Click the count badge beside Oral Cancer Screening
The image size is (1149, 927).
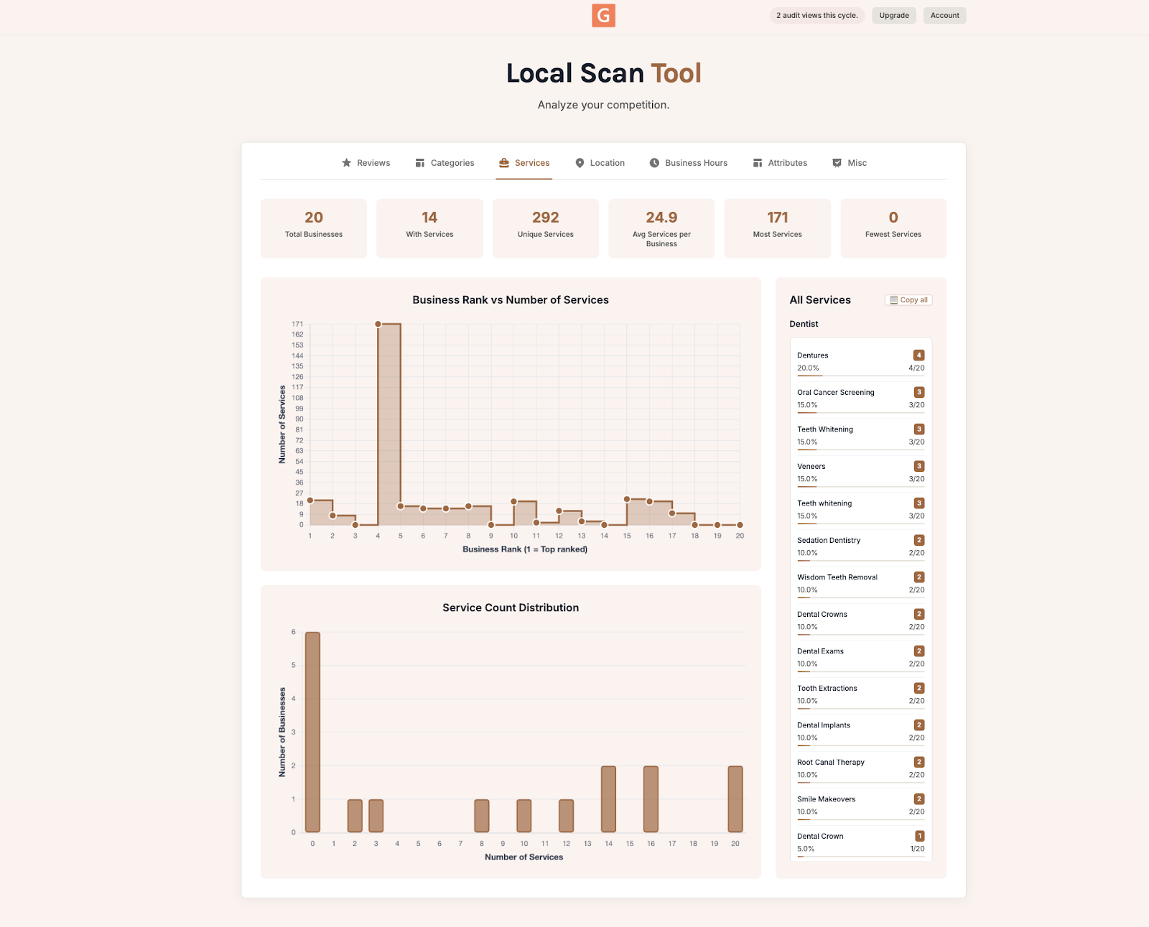click(918, 392)
